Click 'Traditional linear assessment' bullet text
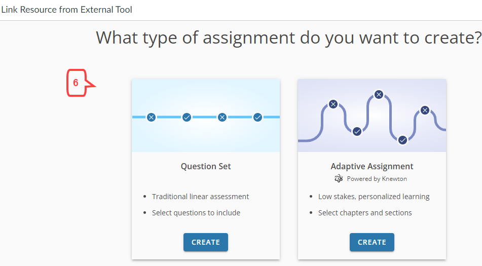482x266 pixels. tap(200, 197)
